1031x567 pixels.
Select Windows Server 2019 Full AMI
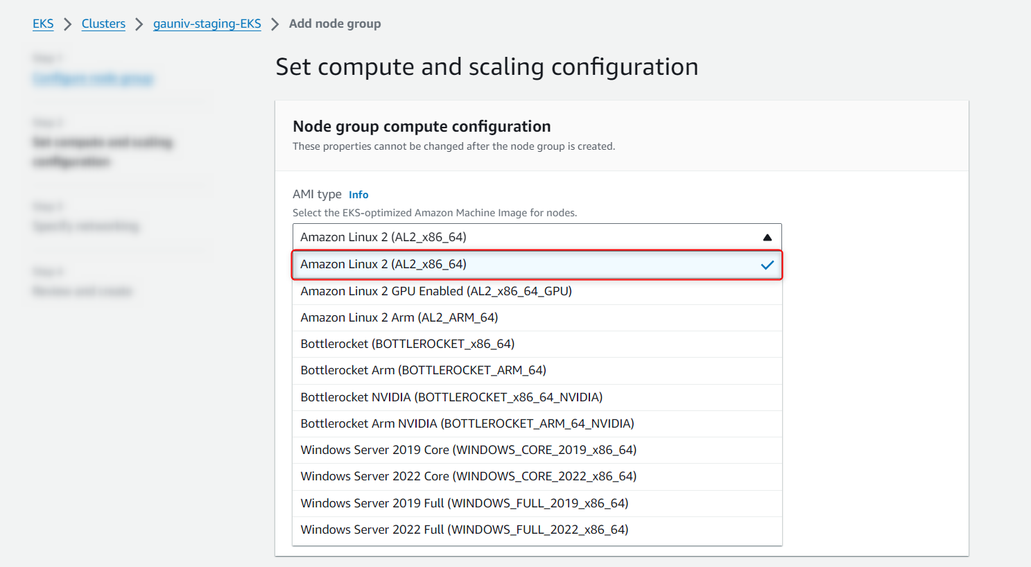click(464, 503)
